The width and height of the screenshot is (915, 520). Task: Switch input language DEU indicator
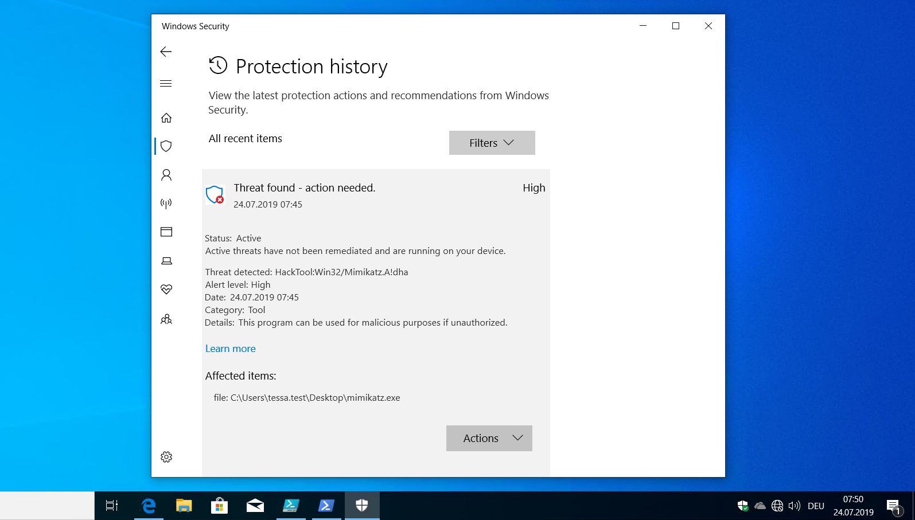[x=816, y=506]
